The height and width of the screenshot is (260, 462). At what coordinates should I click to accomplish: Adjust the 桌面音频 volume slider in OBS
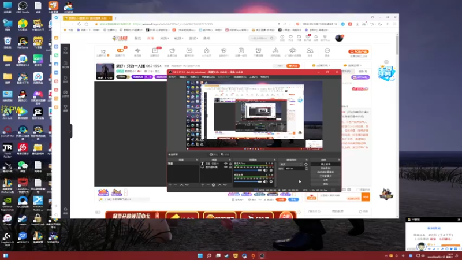[x=248, y=181]
